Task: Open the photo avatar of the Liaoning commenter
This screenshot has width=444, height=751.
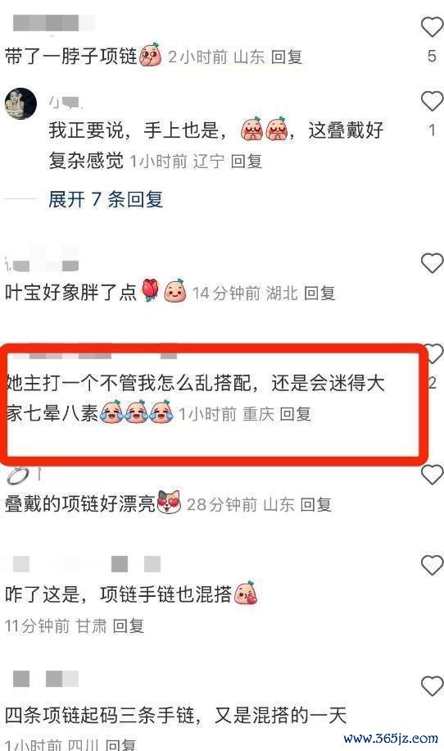Action: click(20, 103)
